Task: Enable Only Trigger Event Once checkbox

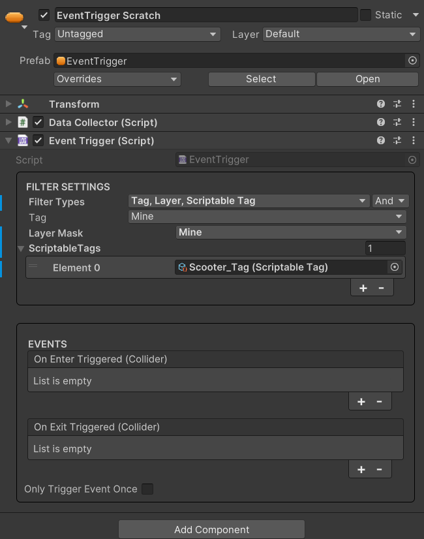Action: pyautogui.click(x=147, y=489)
